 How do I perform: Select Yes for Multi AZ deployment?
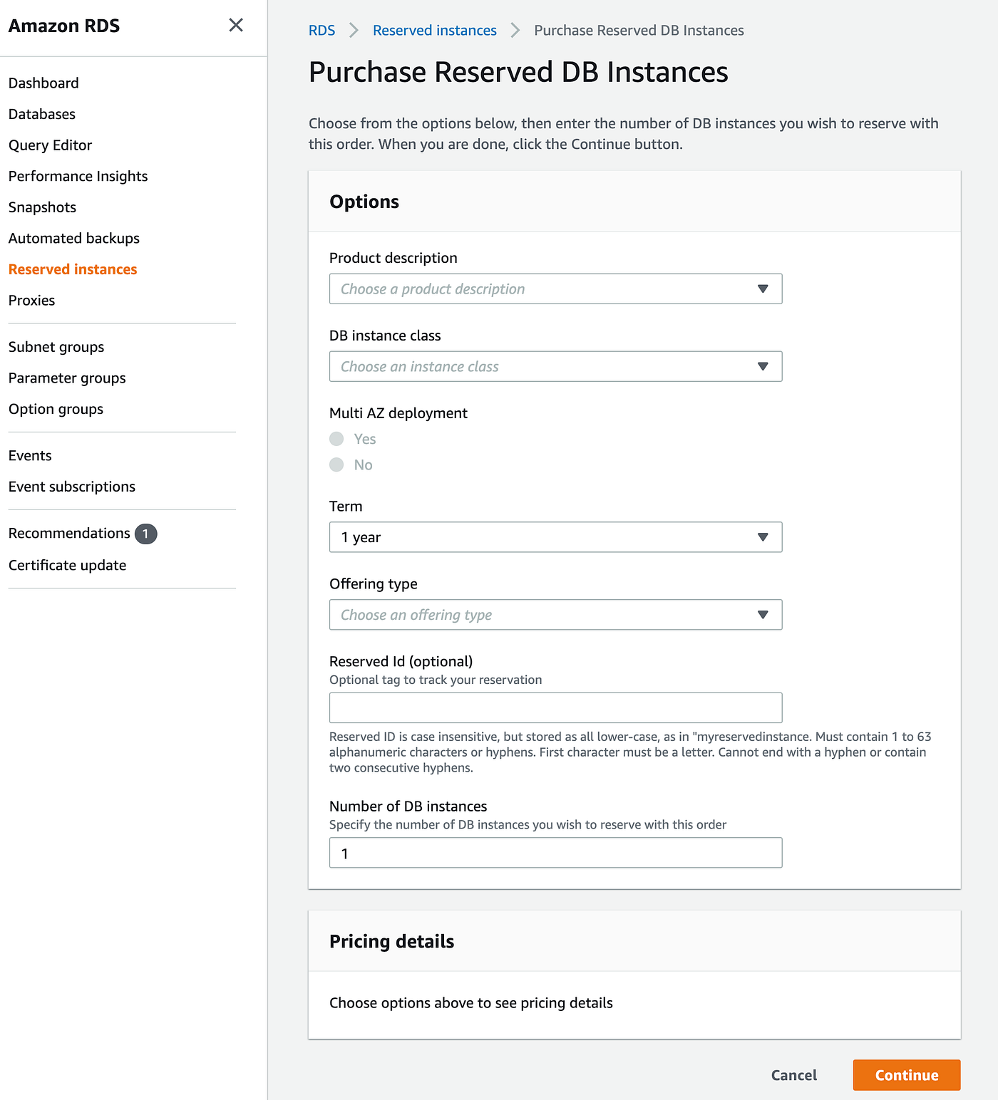336,439
